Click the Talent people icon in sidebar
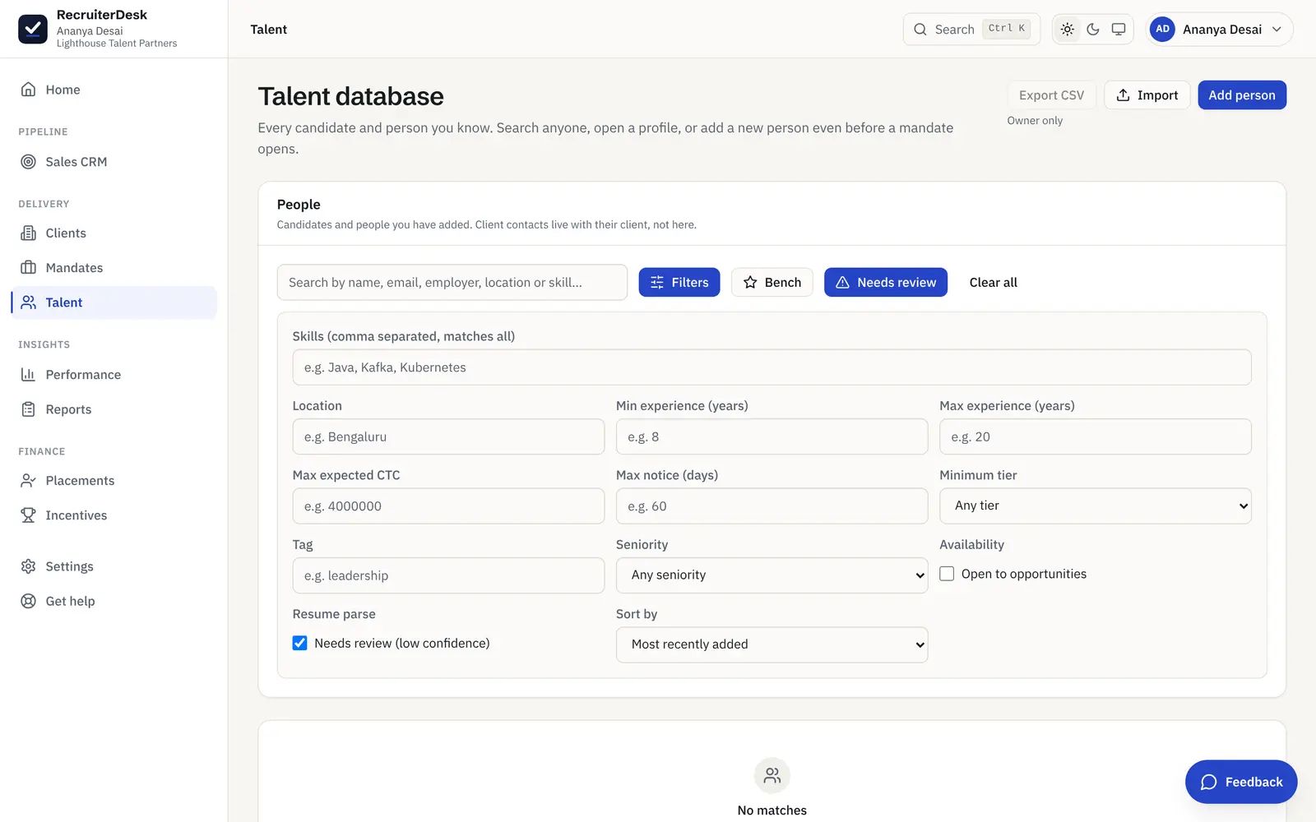 click(x=28, y=302)
